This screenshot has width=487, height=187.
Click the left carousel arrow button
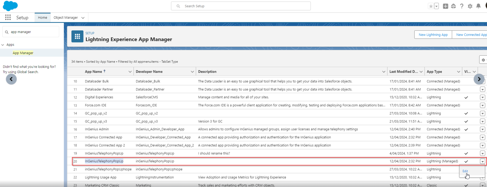[x=11, y=79]
